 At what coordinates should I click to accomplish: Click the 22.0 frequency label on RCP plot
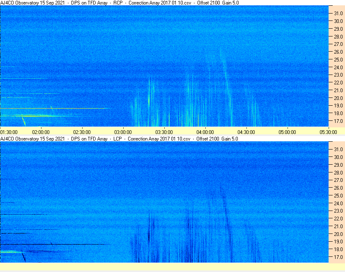point(338,83)
